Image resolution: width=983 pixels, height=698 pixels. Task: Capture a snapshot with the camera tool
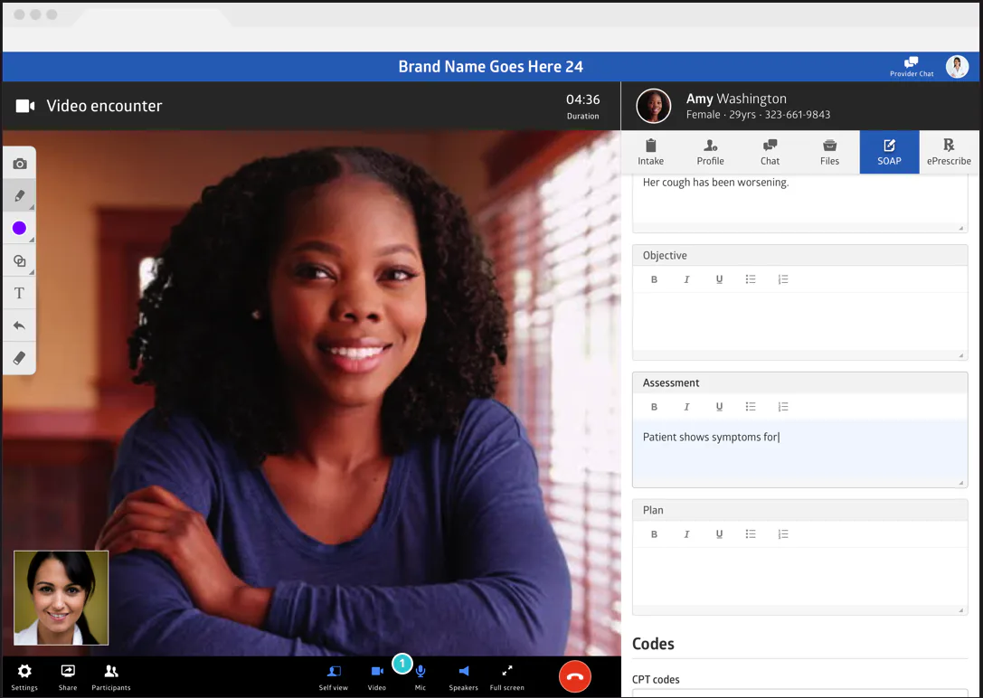coord(19,164)
